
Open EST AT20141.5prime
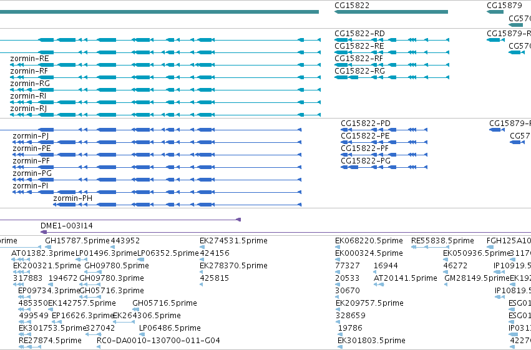coord(406,279)
